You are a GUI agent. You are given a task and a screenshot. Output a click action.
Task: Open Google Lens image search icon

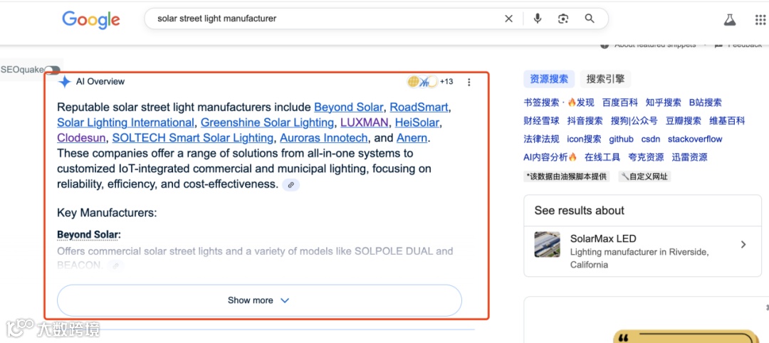tap(563, 19)
